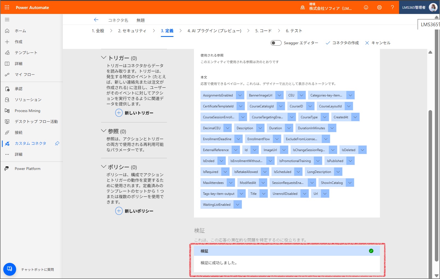Open the settings gear icon

[379, 7]
